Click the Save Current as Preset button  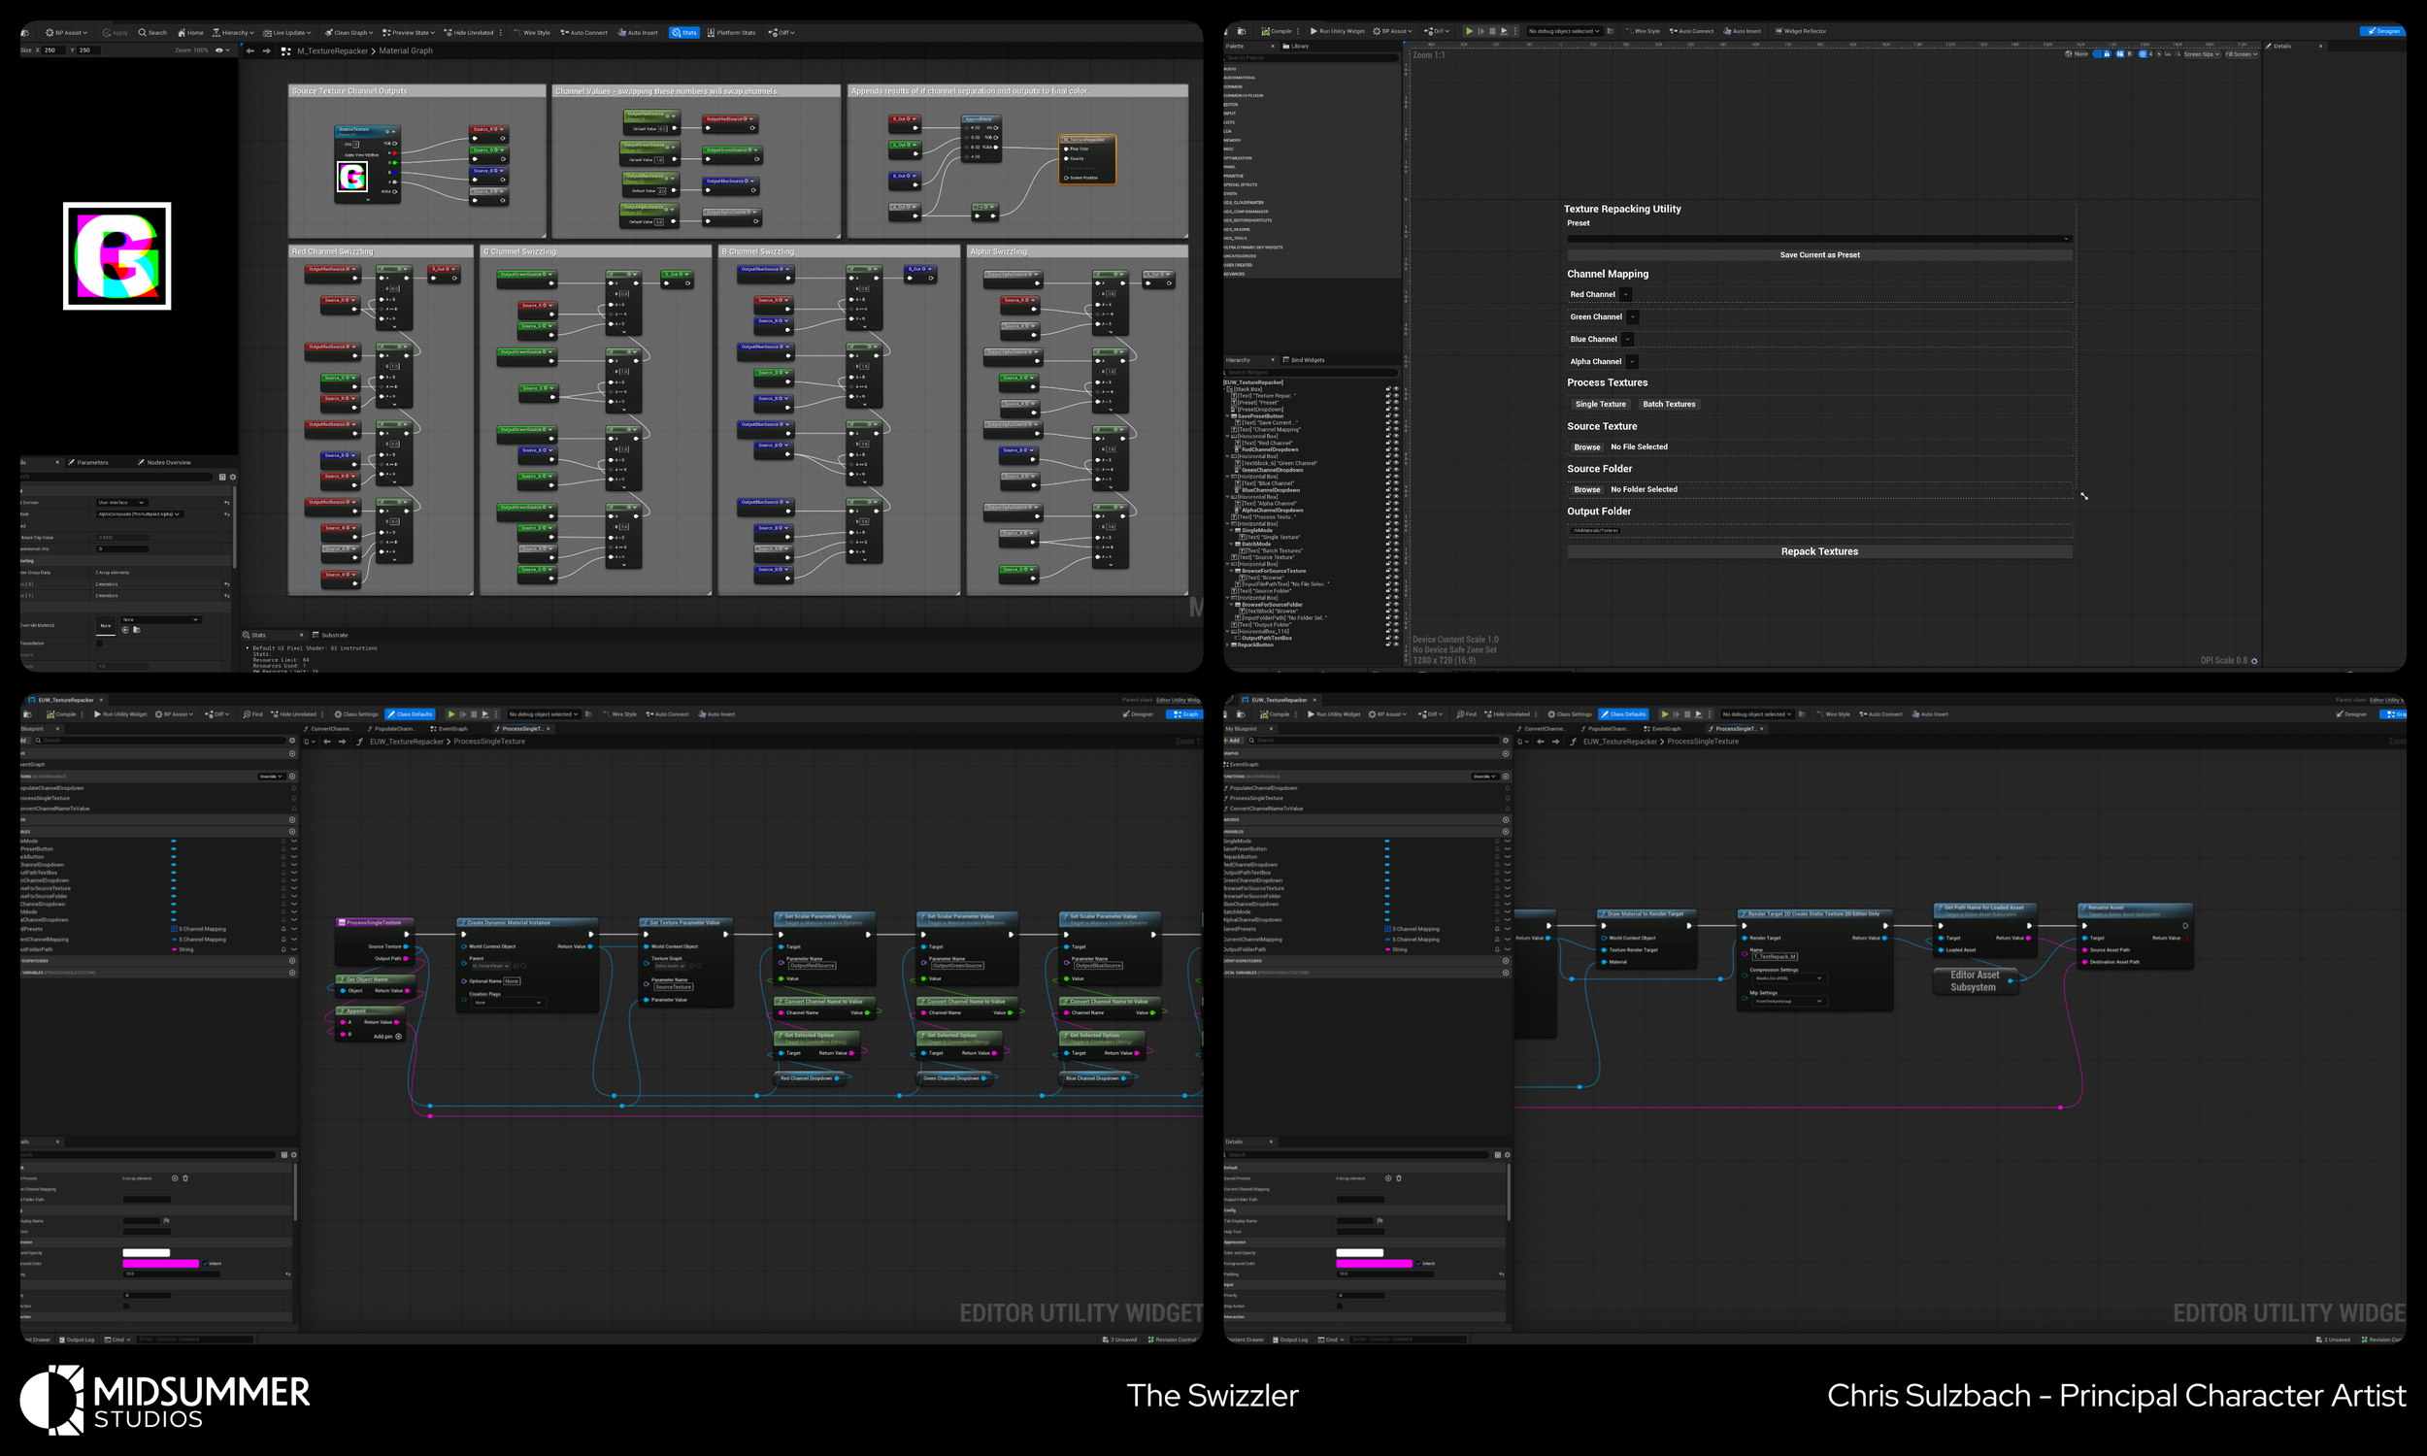(x=1818, y=255)
